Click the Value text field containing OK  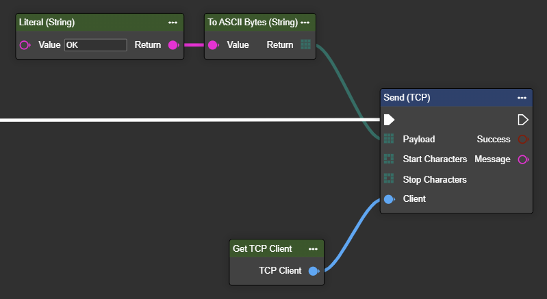coord(95,45)
